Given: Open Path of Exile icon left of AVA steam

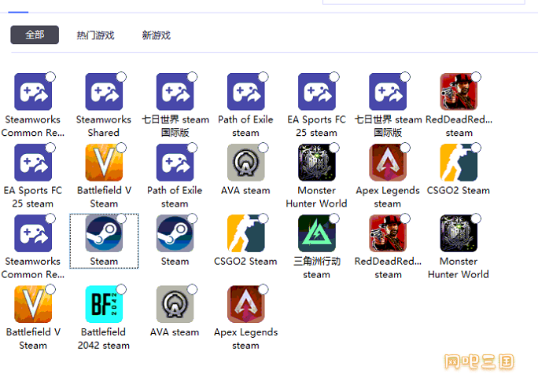Looking at the screenshot, I should point(175,163).
